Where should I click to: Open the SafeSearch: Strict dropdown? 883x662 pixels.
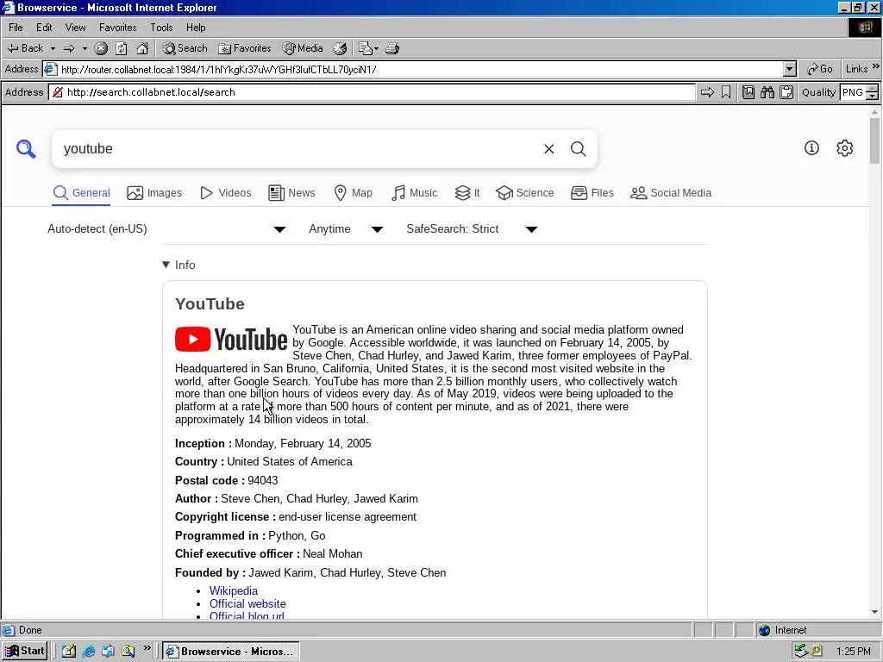[472, 229]
